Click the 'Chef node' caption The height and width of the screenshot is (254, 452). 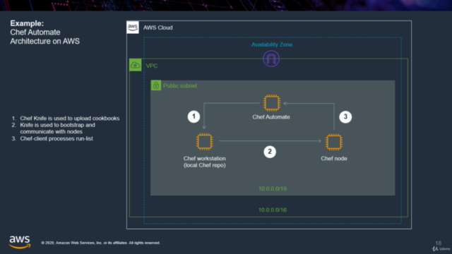[x=334, y=158]
